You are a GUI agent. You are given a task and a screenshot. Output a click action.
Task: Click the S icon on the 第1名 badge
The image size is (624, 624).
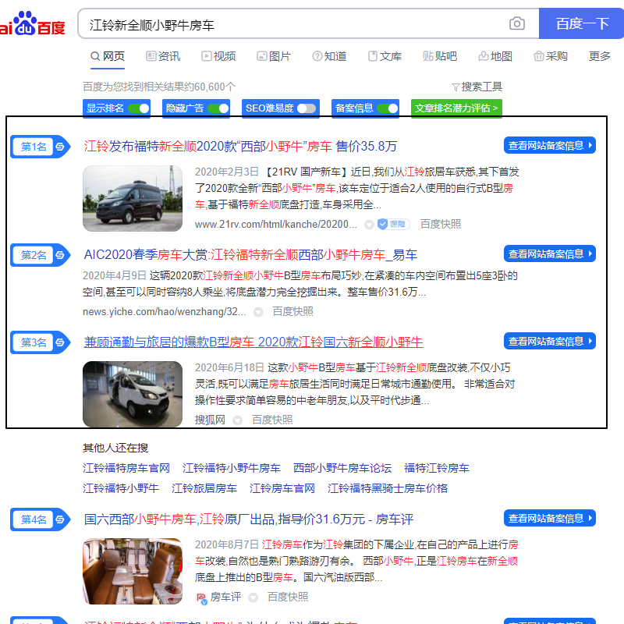60,147
